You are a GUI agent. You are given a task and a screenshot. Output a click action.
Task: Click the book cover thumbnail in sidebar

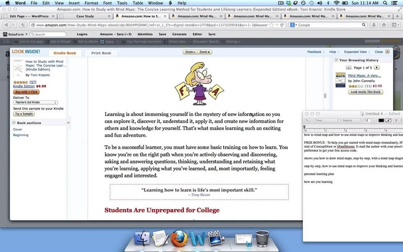point(18,68)
